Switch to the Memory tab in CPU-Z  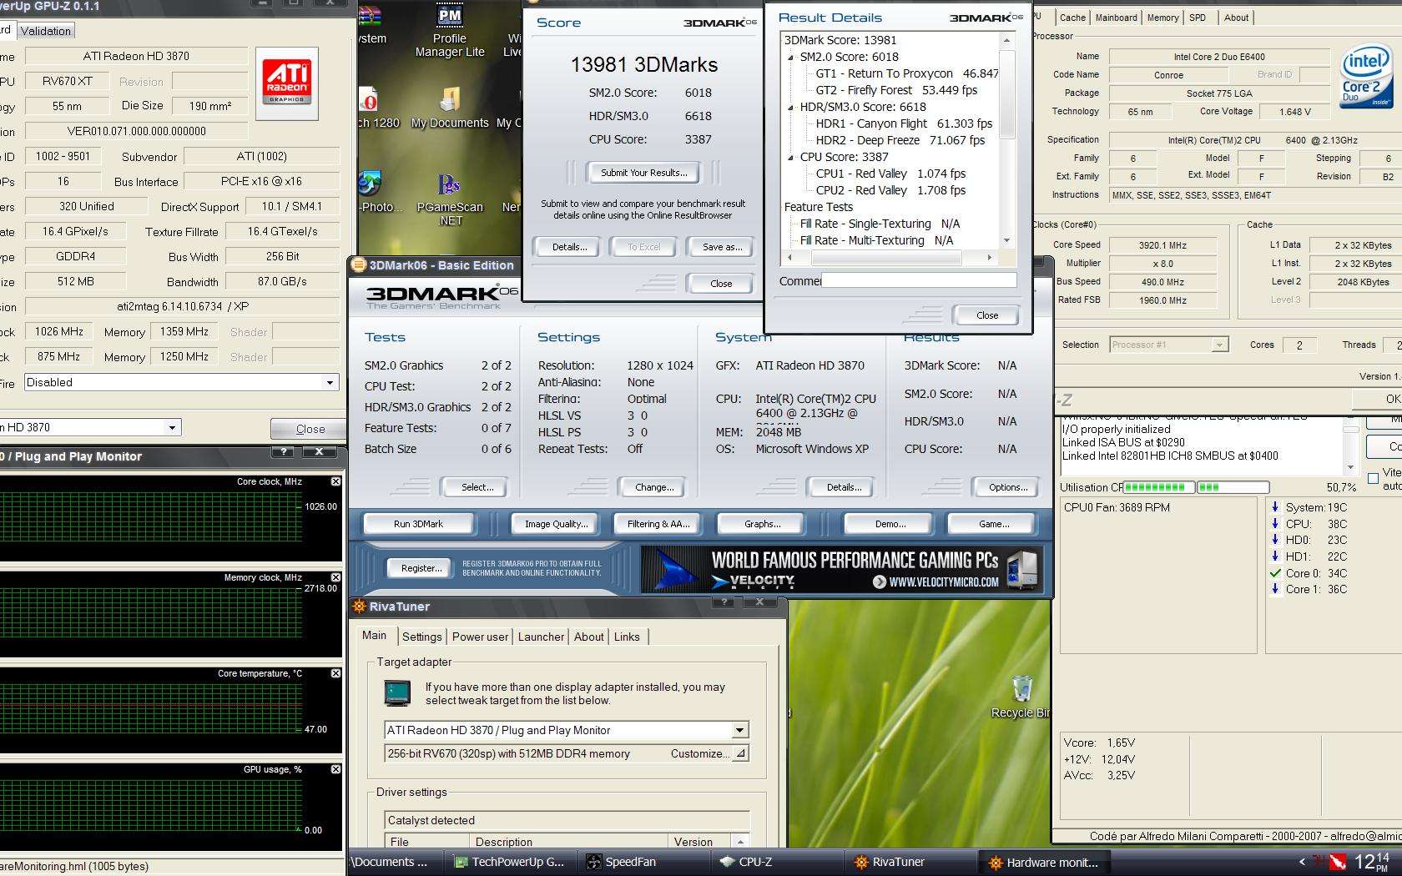1162,18
